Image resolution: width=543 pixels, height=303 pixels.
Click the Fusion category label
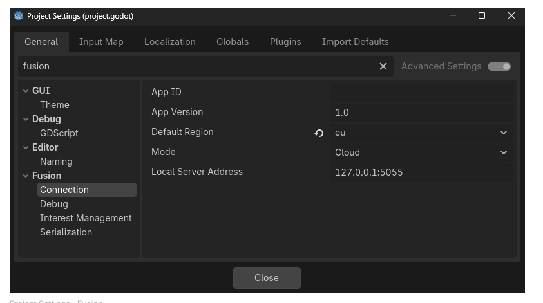click(47, 176)
